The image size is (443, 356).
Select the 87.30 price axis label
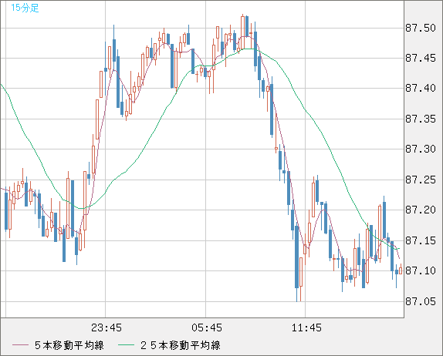click(421, 149)
